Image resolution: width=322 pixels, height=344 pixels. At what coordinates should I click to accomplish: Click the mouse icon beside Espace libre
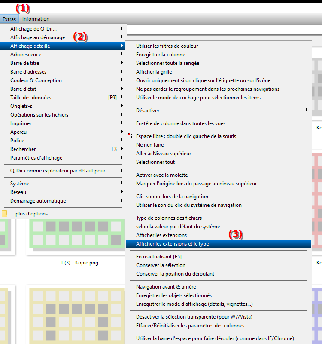click(130, 136)
